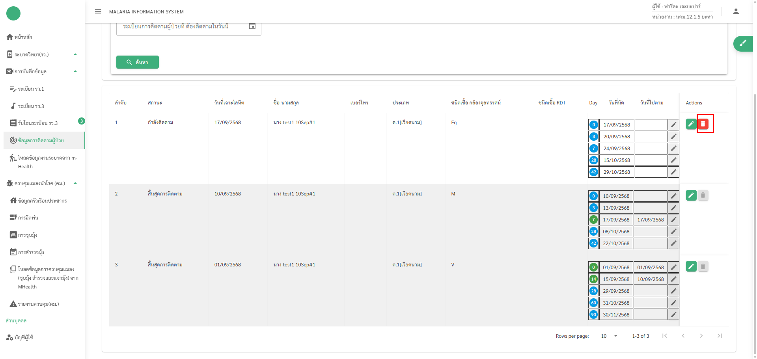Edit the Day 0 17/09/2568 follow-up pencil
This screenshot has height=359, width=757.
[673, 125]
